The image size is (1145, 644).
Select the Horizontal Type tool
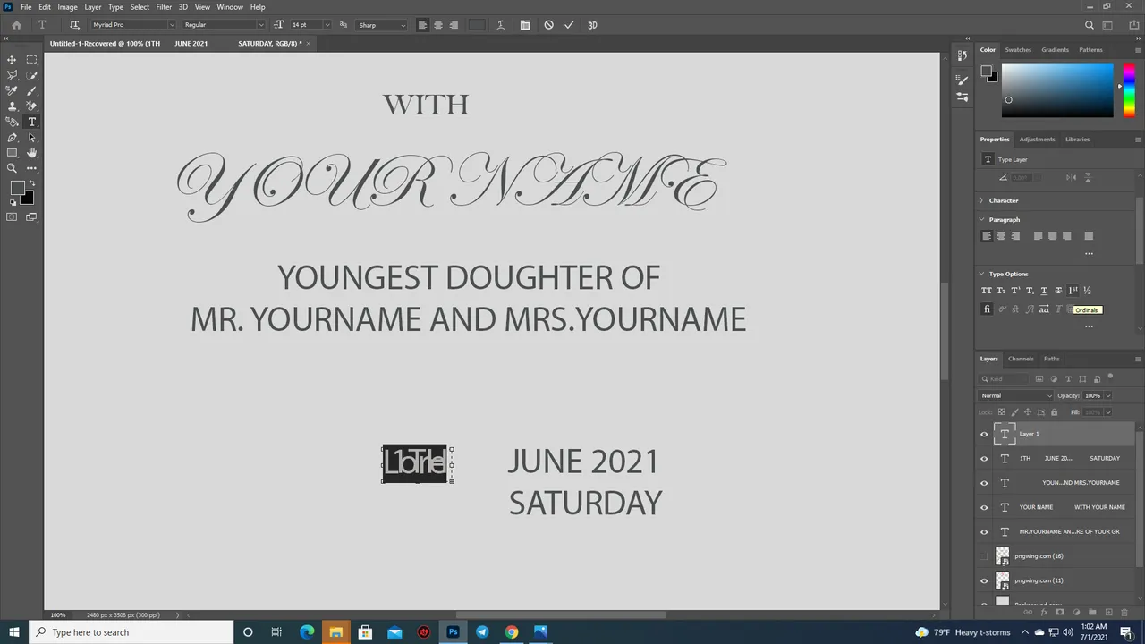[x=32, y=122]
